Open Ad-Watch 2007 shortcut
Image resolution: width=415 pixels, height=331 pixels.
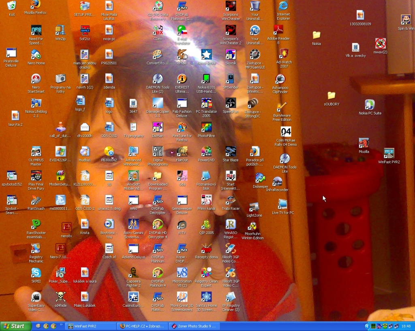[x=284, y=58]
